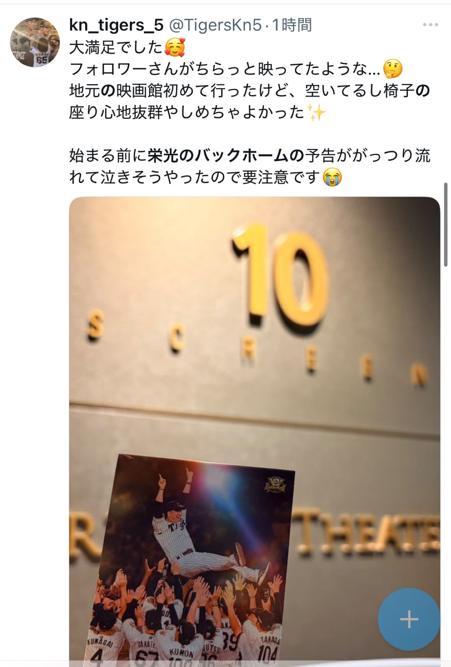
Task: Click the 1時間 timestamp
Action: [x=292, y=25]
